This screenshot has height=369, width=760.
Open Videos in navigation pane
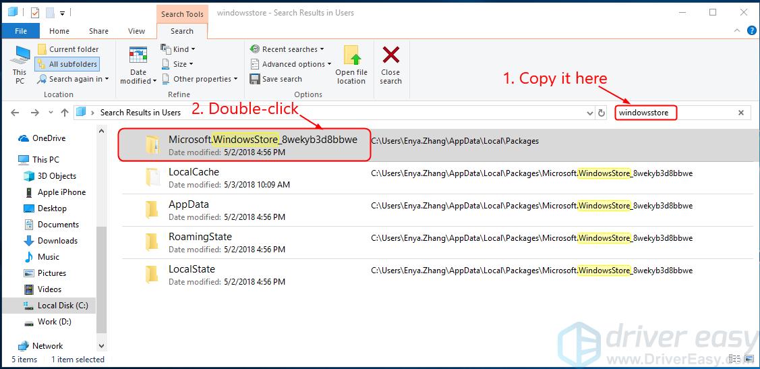(x=42, y=289)
